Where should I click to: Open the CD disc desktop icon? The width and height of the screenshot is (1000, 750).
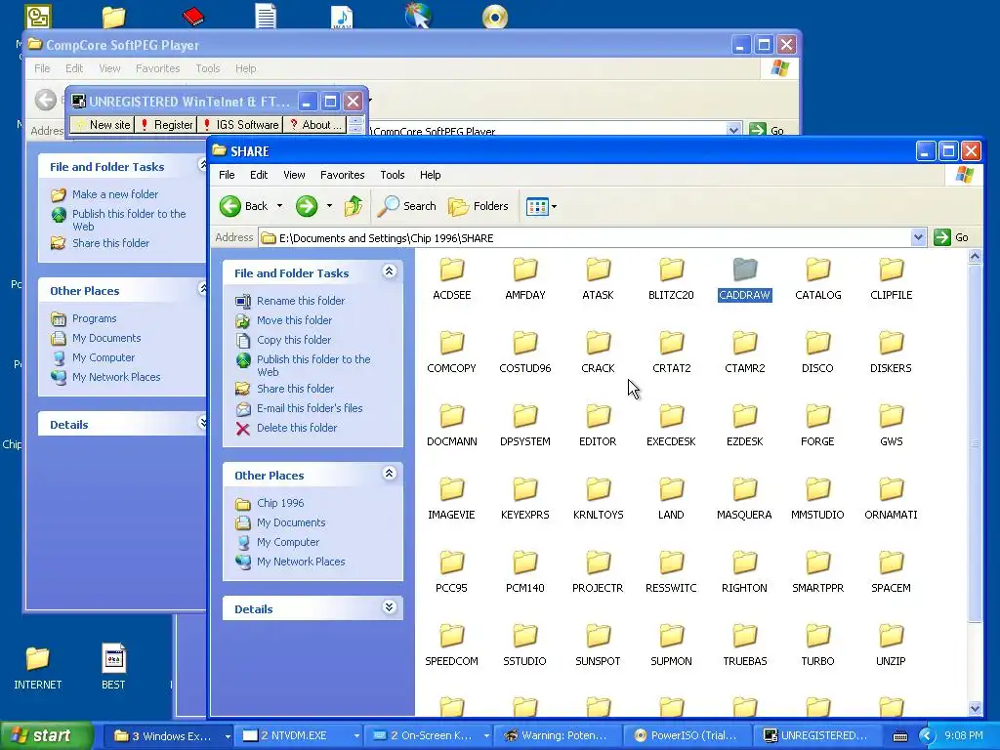(x=495, y=17)
